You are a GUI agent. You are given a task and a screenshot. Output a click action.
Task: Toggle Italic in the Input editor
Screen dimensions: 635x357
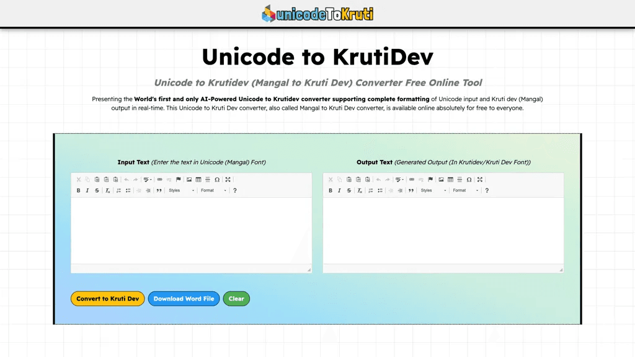[x=87, y=190]
